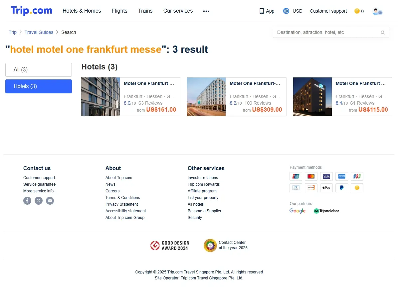Image resolution: width=398 pixels, height=306 pixels.
Task: Click the Contact Center award badge
Action: (226, 246)
